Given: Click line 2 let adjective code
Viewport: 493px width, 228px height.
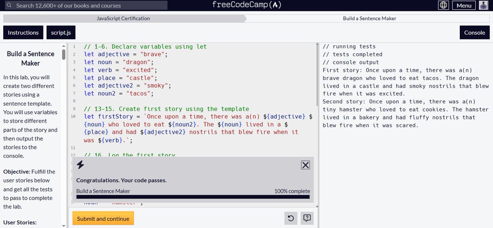Looking at the screenshot, I should pos(126,54).
